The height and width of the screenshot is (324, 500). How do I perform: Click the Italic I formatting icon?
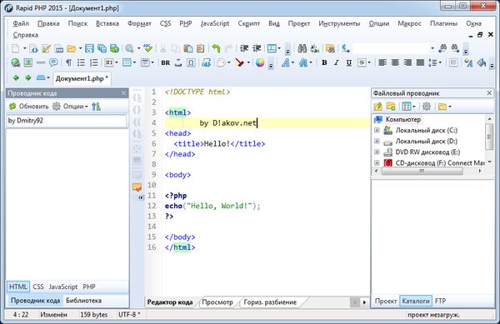pos(337,62)
